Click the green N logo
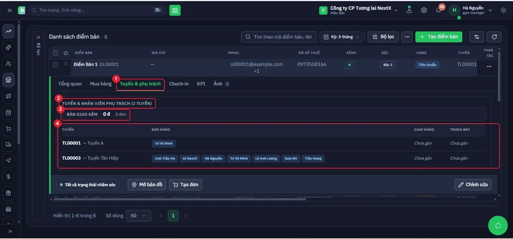Screen dimensions: 513x239 [x=22, y=10]
